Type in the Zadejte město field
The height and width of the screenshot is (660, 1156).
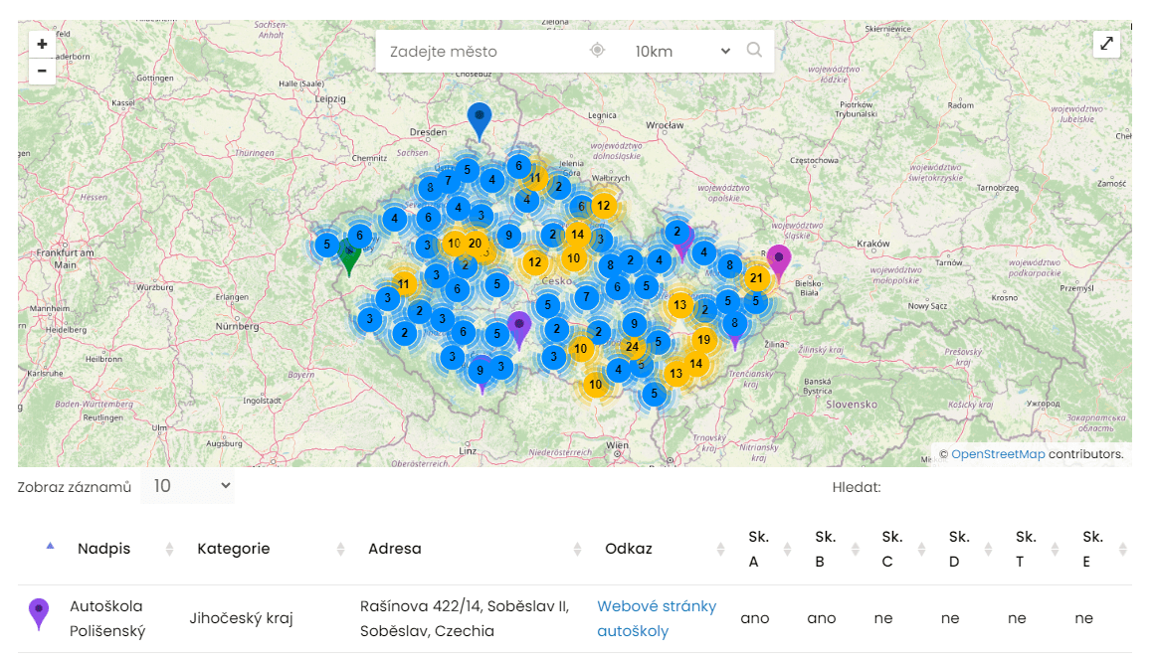click(x=478, y=51)
